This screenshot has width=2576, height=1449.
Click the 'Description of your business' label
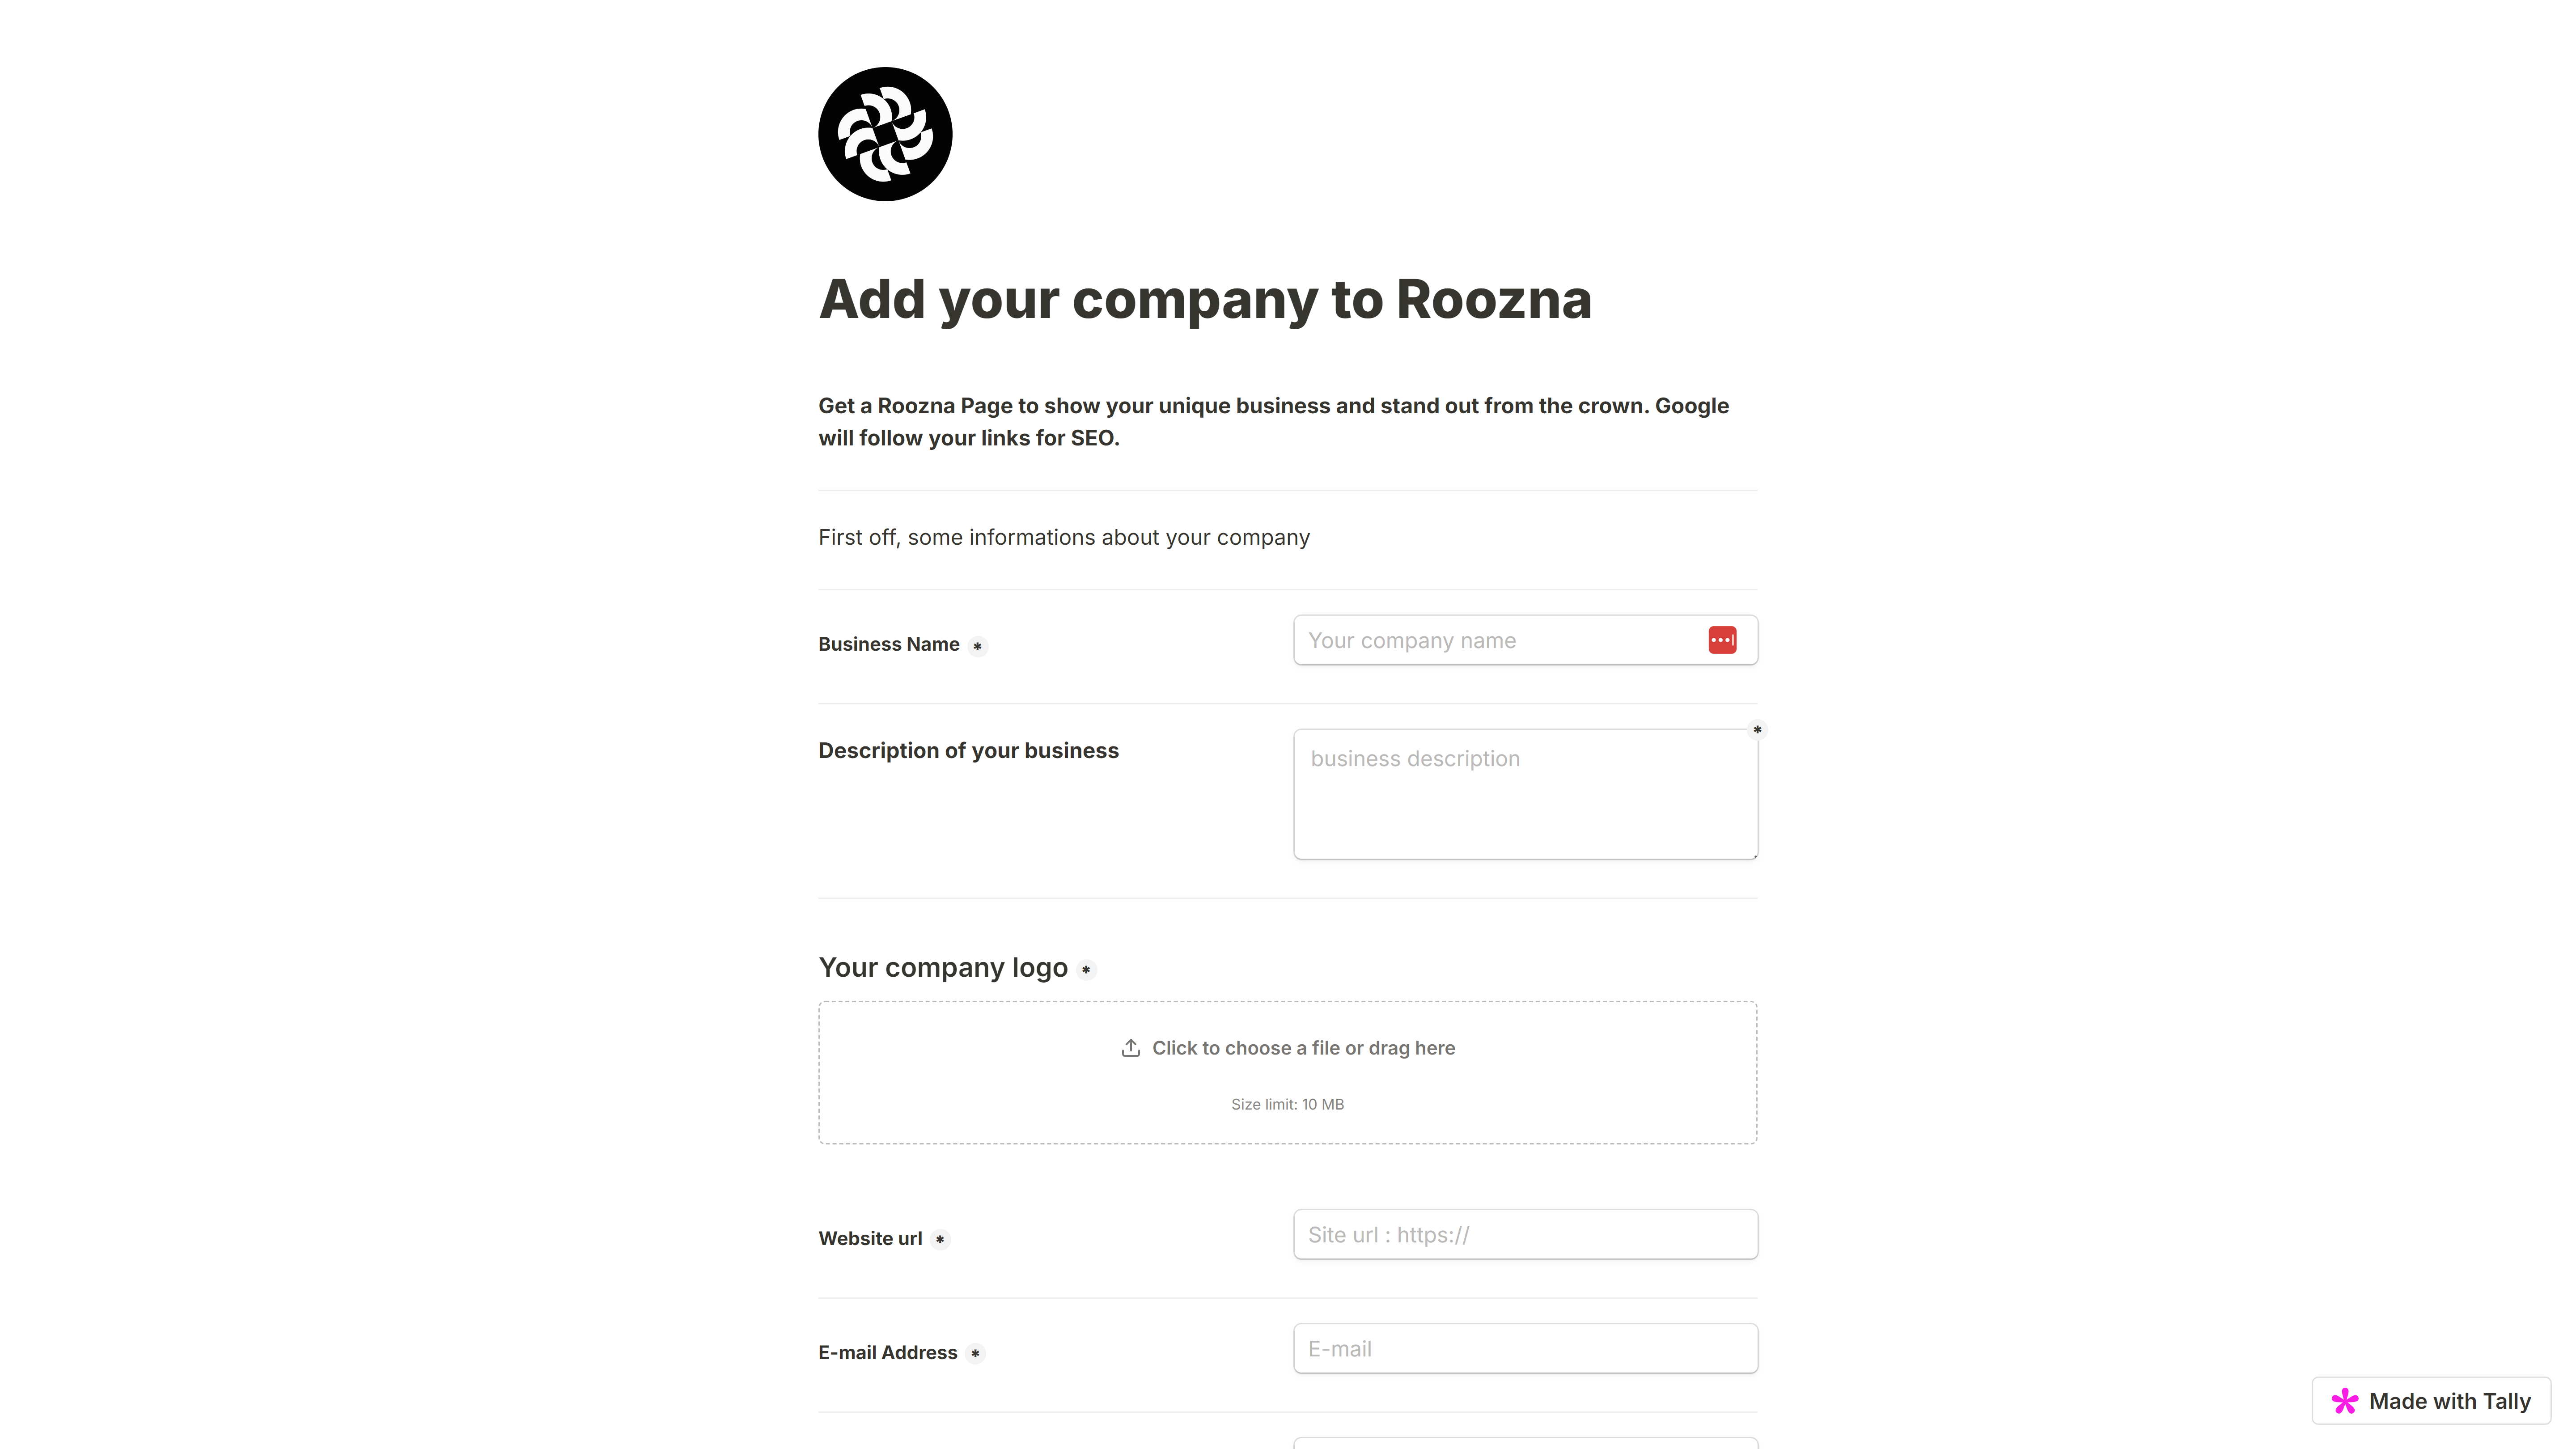point(968,751)
